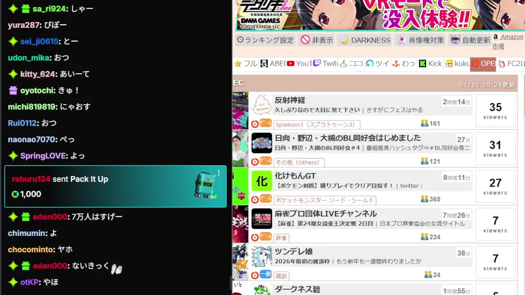The height and width of the screenshot is (295, 525).
Task: Click the purple gift badge beside oyotochi
Action: pos(13,90)
